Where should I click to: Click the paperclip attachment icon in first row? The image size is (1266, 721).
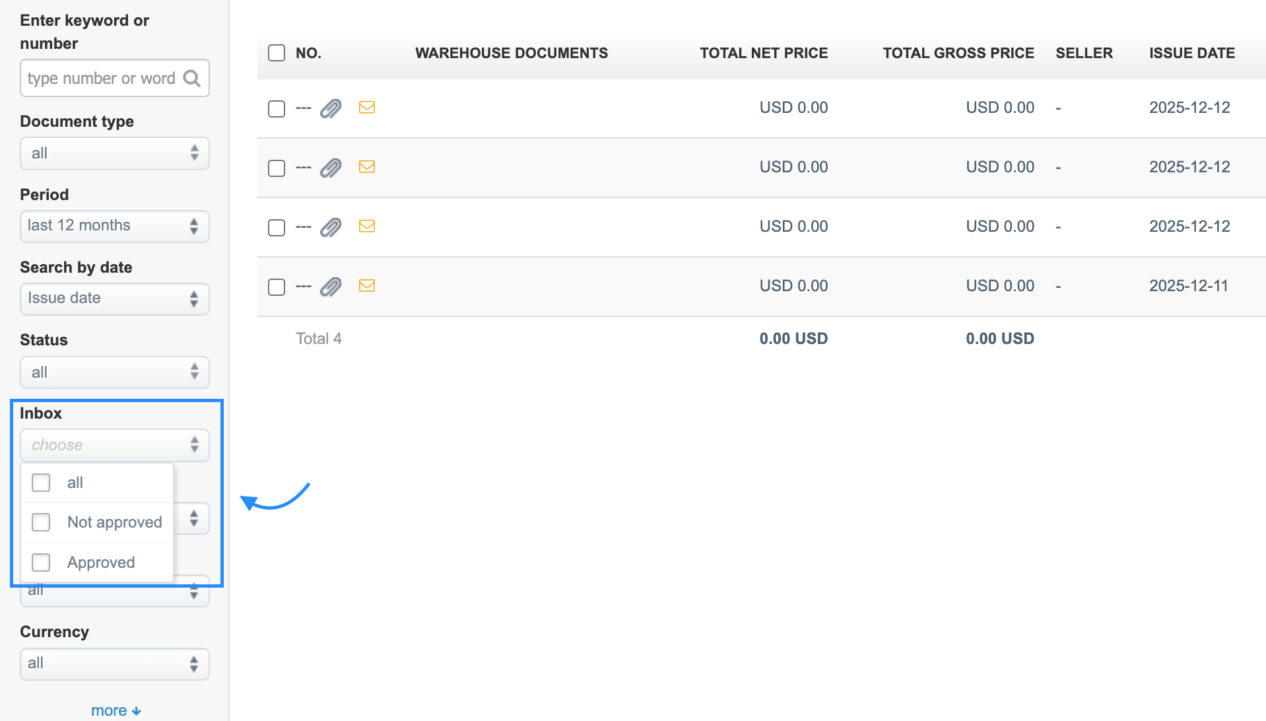coord(331,108)
